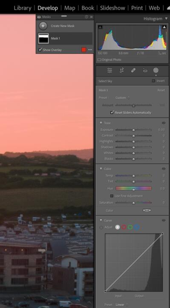Select the Edit sliders tool icon
The width and height of the screenshot is (170, 308).
click(110, 70)
